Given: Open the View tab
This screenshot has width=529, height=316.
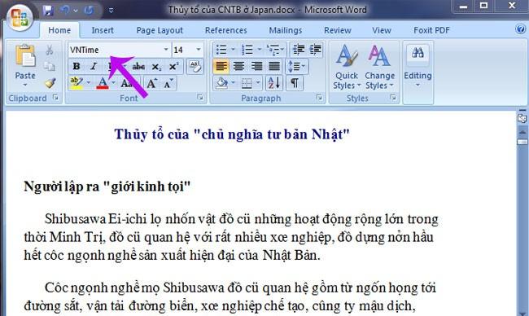Looking at the screenshot, I should click(x=381, y=30).
